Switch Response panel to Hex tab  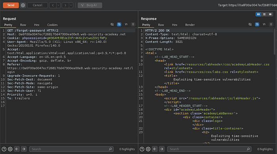(175, 25)
